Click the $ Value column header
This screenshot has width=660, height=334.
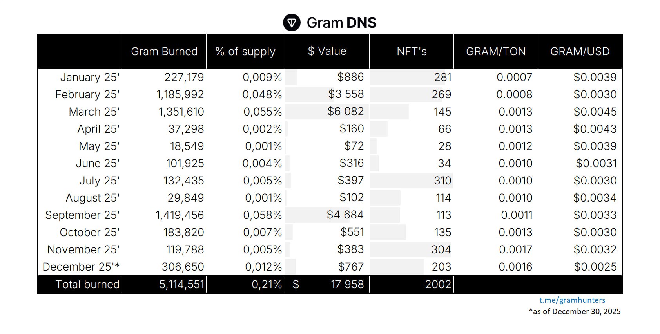[327, 51]
